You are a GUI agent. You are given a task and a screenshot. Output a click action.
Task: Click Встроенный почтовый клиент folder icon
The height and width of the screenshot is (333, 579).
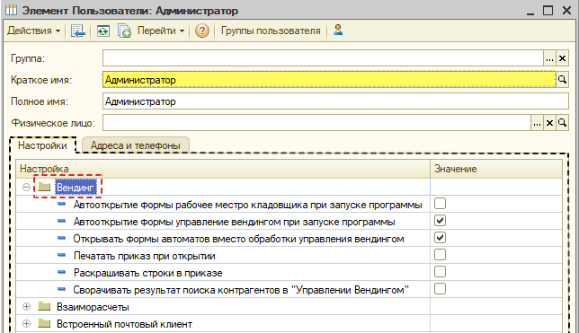(x=44, y=322)
